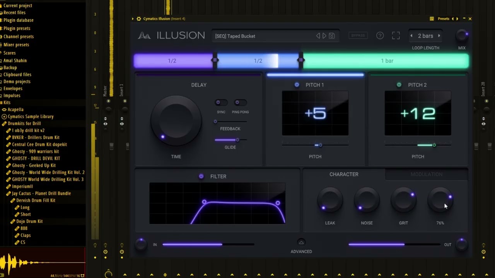Image resolution: width=495 pixels, height=278 pixels.
Task: Open the Claps folder
Action: click(26, 235)
